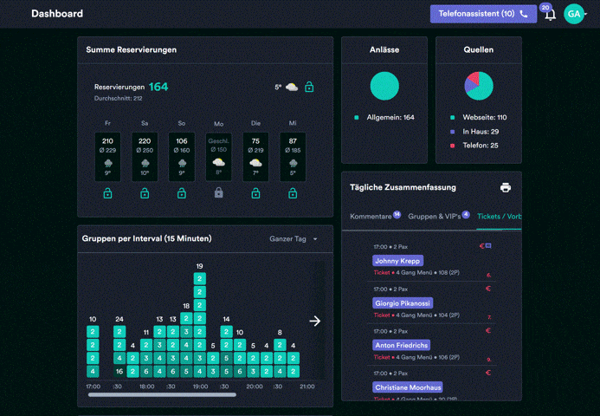Click the column total 11 in chart
The image size is (600, 416).
point(146,332)
